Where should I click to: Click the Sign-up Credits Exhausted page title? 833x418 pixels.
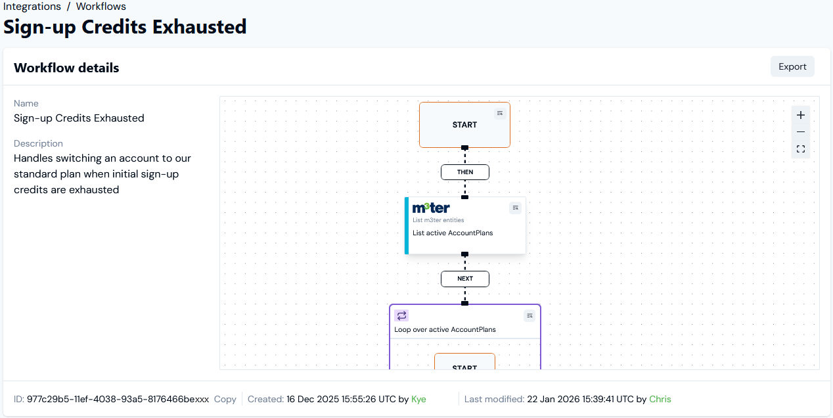click(x=125, y=27)
